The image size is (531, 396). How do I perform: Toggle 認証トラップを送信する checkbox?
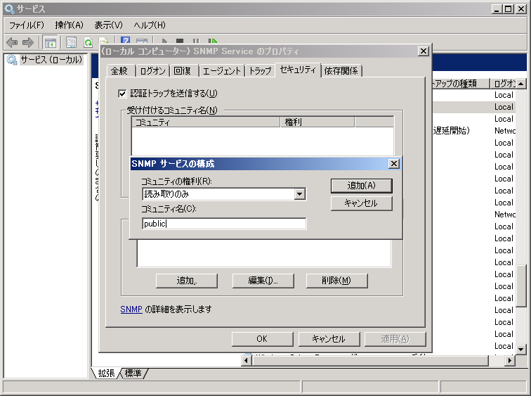[122, 94]
